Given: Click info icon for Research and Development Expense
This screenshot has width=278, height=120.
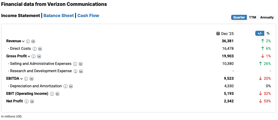Looking at the screenshot, I should click(75, 71).
